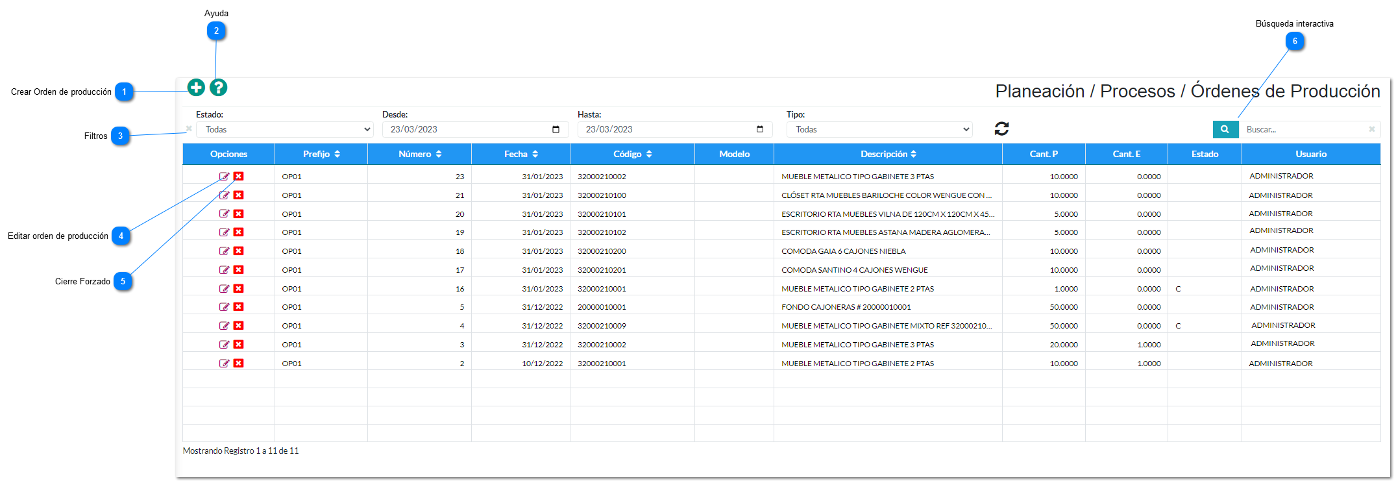This screenshot has height=483, width=1396.
Task: Clear filters with the small x beside Estado
Action: pos(189,129)
